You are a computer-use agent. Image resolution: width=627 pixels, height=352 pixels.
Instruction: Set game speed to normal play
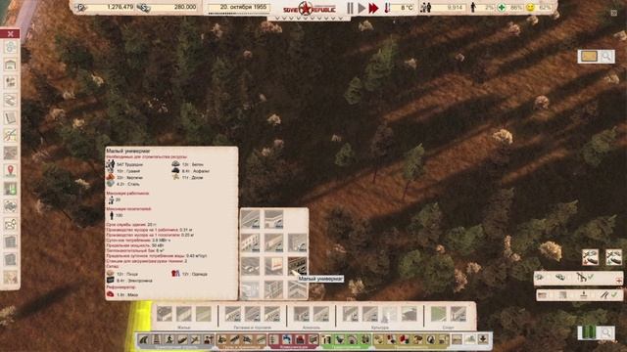point(362,8)
